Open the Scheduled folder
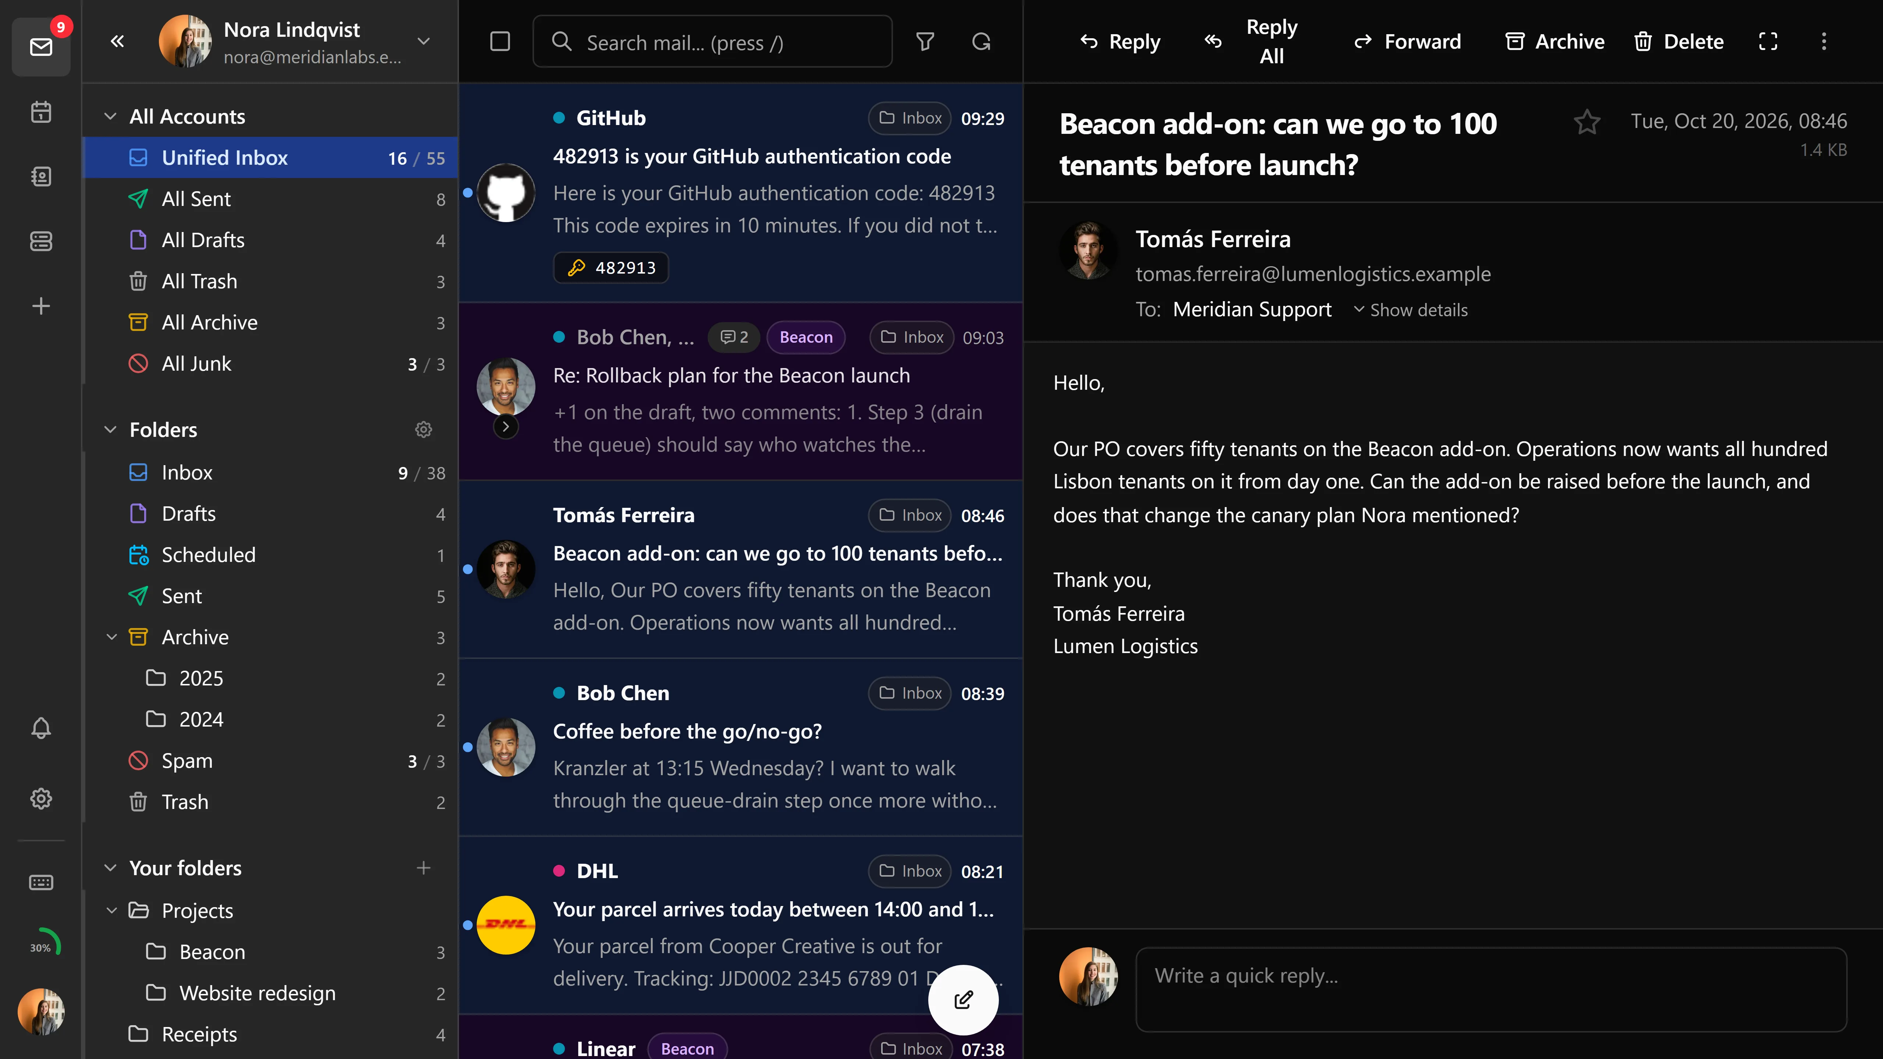This screenshot has width=1883, height=1059. coord(270,555)
